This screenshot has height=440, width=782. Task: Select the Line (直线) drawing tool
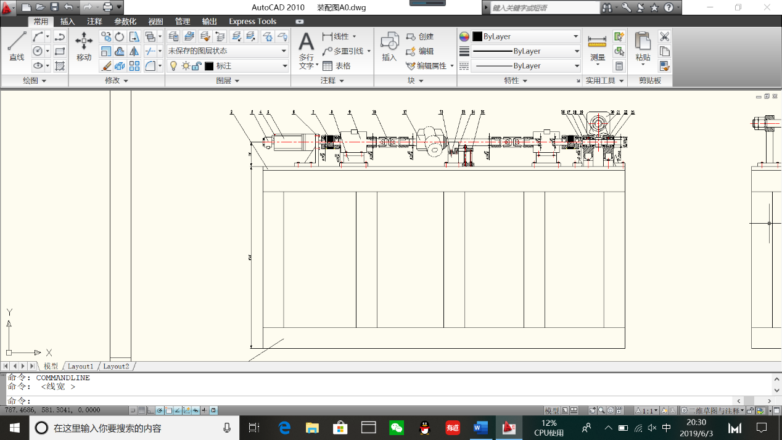point(17,46)
